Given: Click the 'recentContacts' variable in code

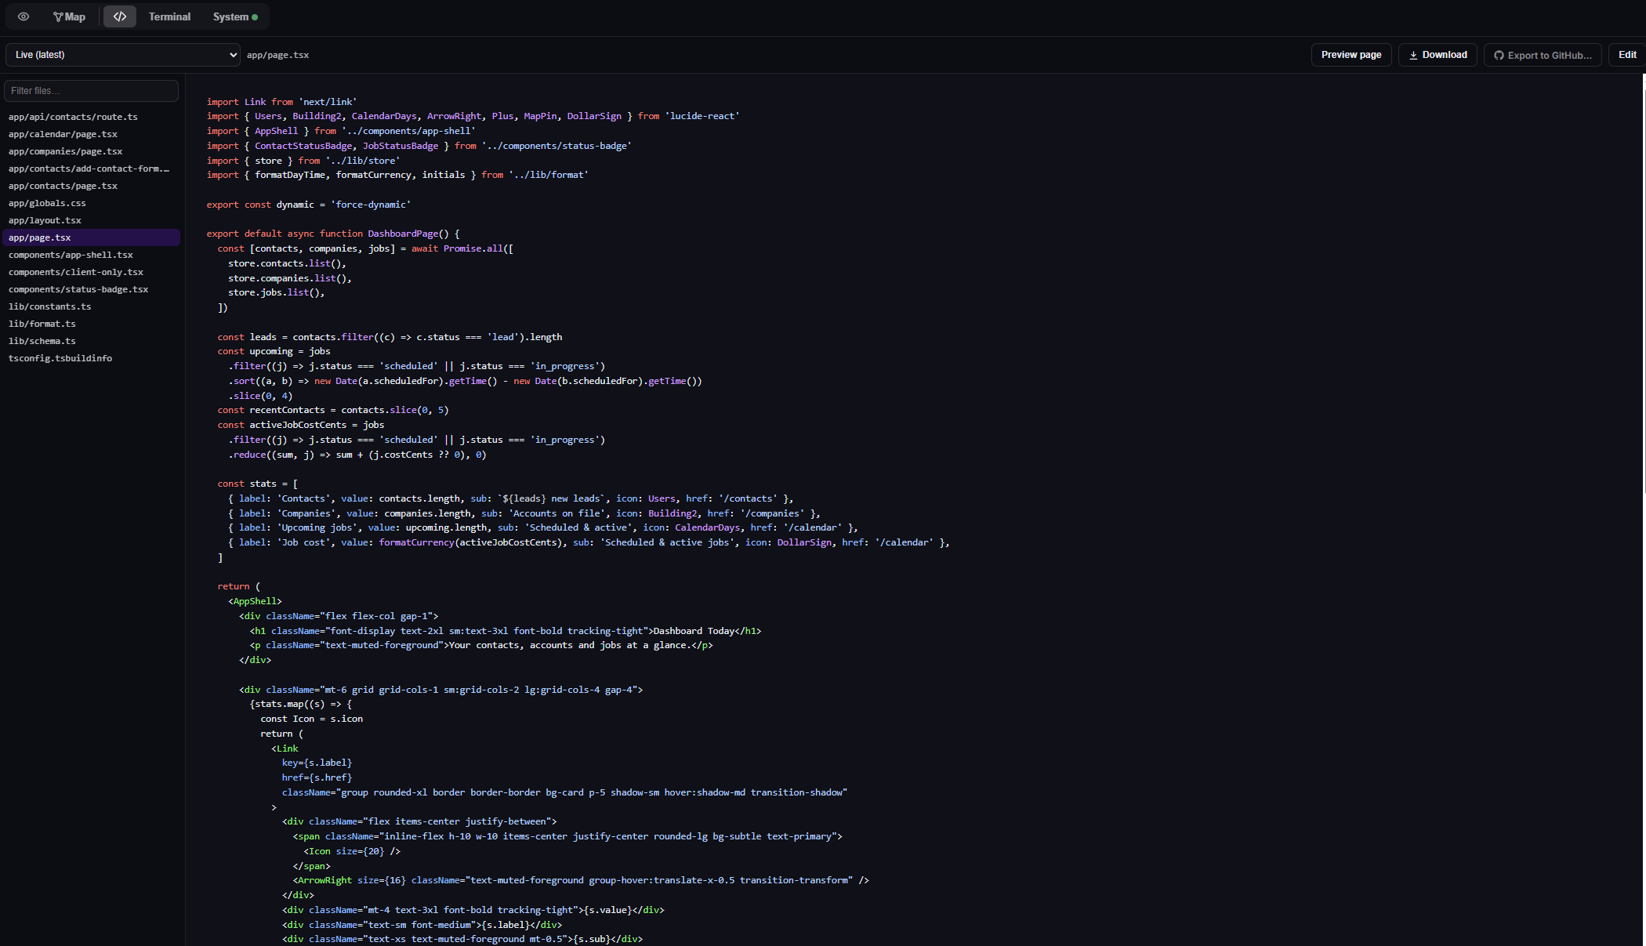Looking at the screenshot, I should click(287, 410).
